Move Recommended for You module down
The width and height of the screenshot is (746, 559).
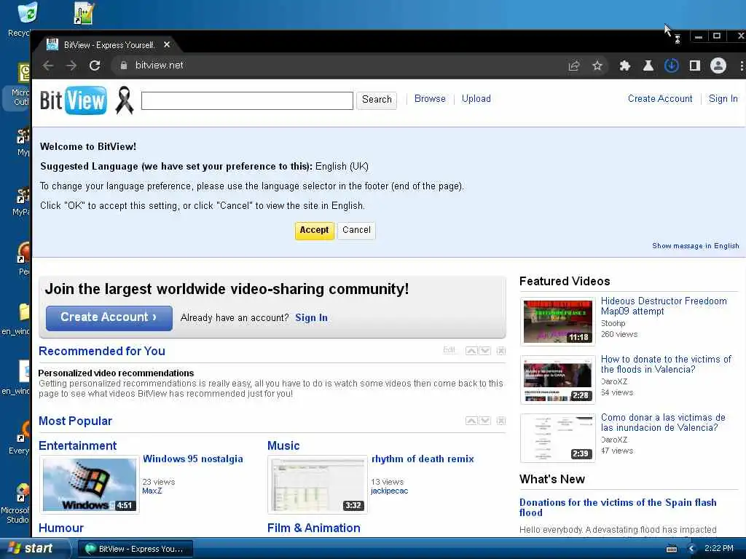coord(484,351)
